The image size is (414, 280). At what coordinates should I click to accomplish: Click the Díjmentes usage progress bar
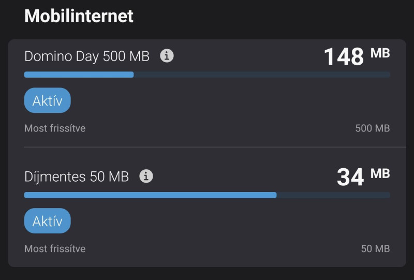coord(207,195)
